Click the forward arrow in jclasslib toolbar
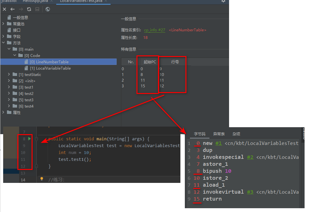Viewport: 309px width, 212px height. tap(21, 9)
